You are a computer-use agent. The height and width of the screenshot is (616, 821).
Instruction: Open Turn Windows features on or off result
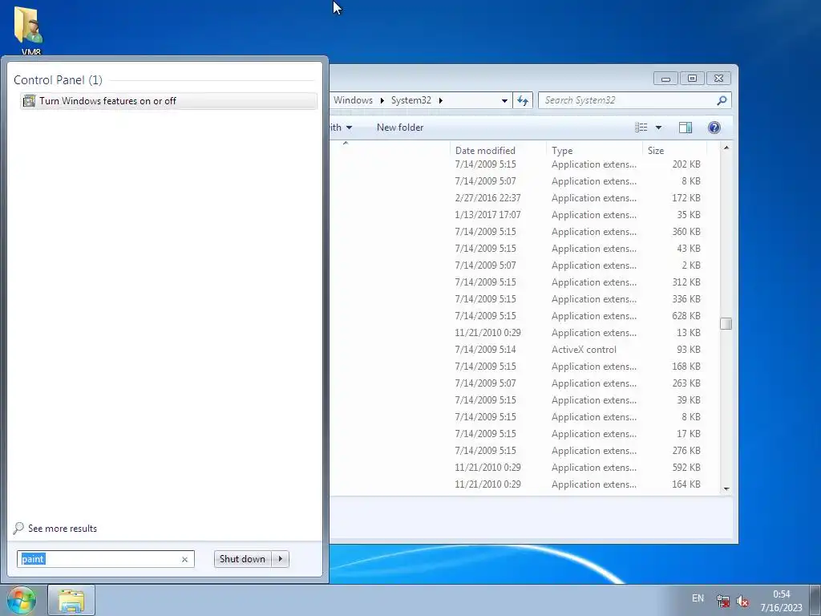[168, 100]
